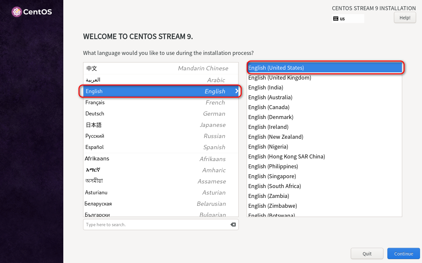Open the Help dialog

coord(405,17)
